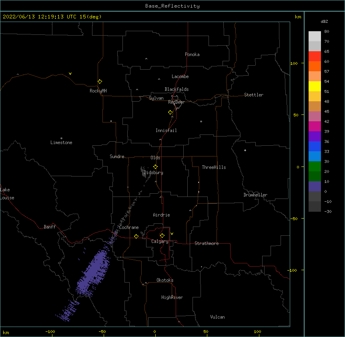Click the Calgary city label
This screenshot has width=345, height=337.
click(x=160, y=241)
